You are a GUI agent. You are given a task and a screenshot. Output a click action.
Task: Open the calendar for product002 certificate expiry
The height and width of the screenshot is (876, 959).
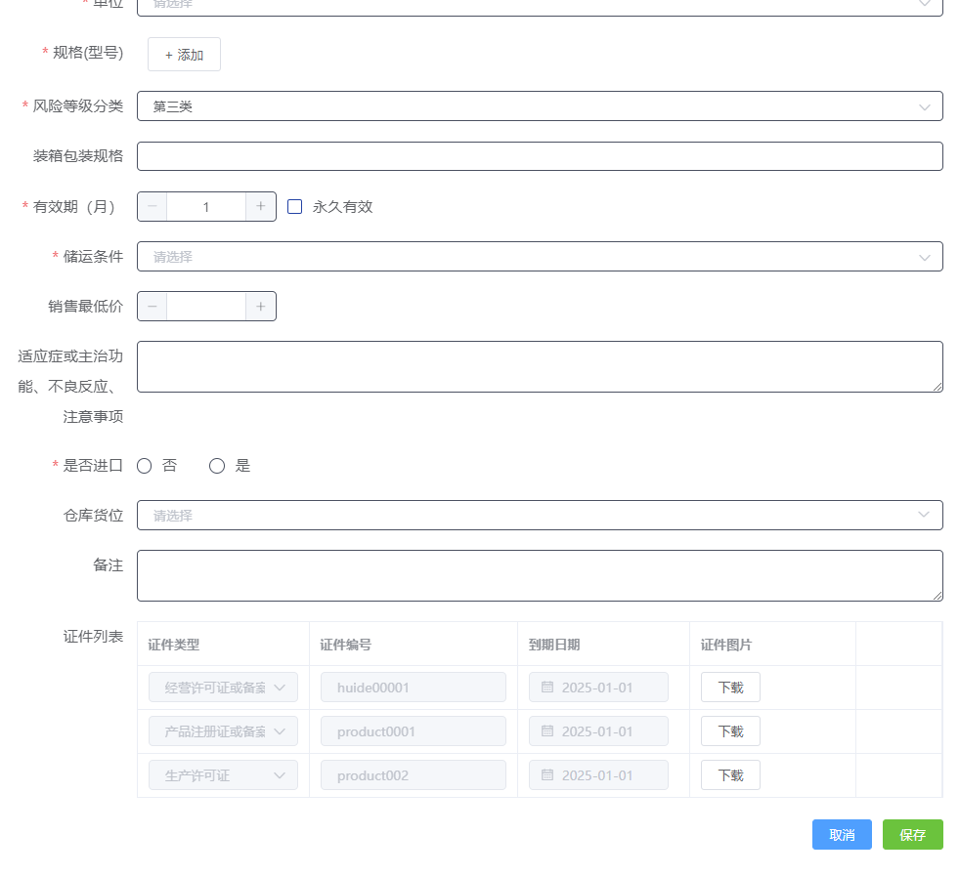[547, 774]
